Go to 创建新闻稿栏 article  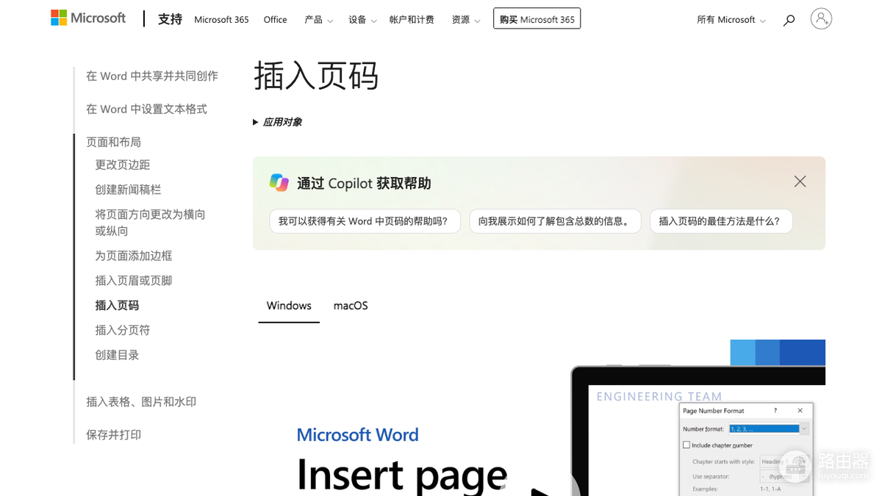(x=128, y=190)
